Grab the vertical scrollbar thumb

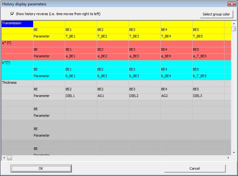tap(234, 29)
